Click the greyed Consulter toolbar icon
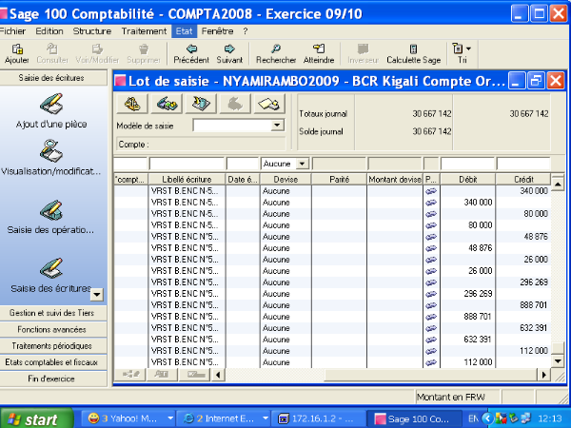 pyautogui.click(x=52, y=53)
